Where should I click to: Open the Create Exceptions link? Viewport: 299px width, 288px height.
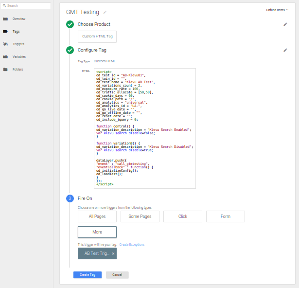tap(132, 245)
